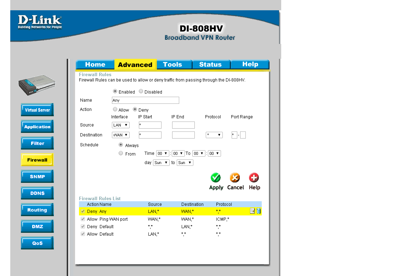Choose the Allow action option
Viewport: 408px width, 276px height.
point(115,109)
